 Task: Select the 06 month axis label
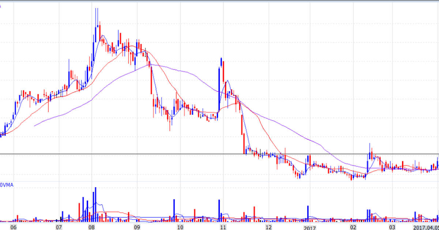(13, 227)
